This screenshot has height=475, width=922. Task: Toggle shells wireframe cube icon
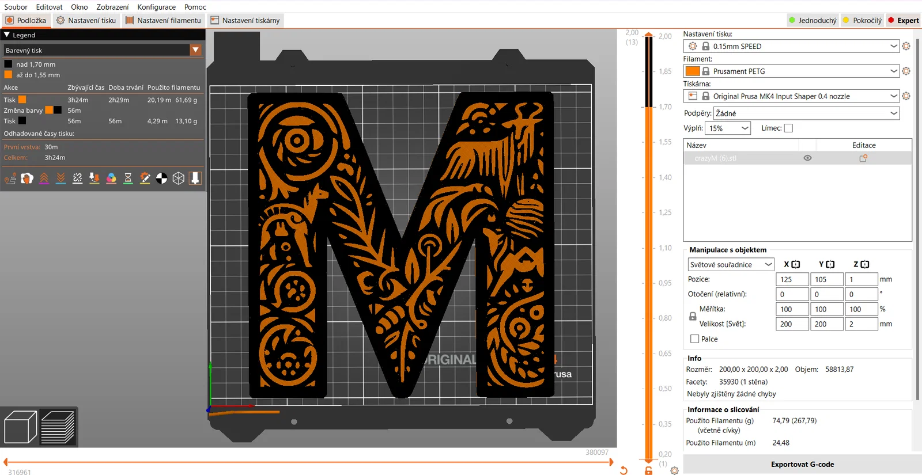tap(179, 178)
